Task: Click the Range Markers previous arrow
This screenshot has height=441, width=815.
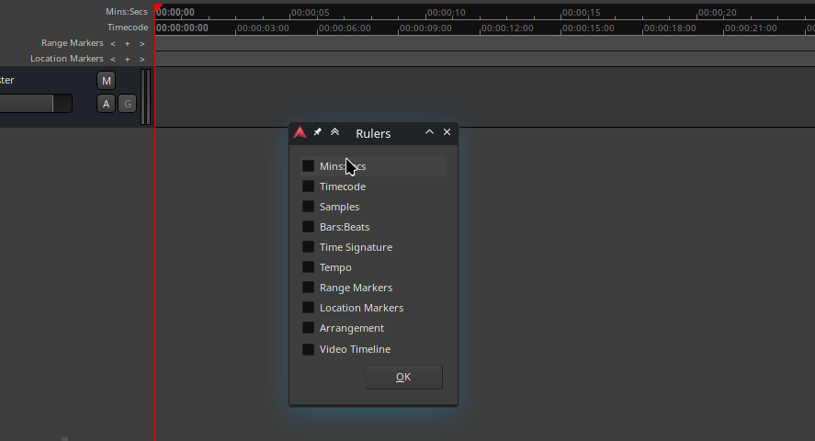Action: (x=113, y=43)
